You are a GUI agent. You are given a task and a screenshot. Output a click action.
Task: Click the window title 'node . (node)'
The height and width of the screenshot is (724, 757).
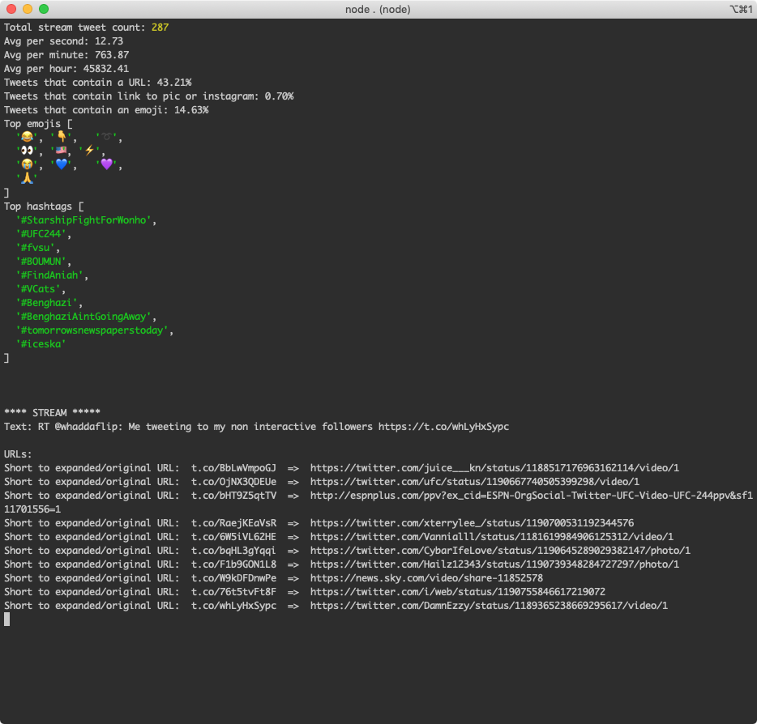click(378, 9)
